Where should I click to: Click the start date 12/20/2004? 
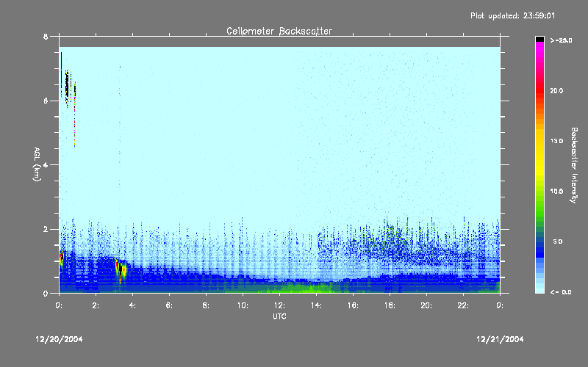[x=59, y=339]
